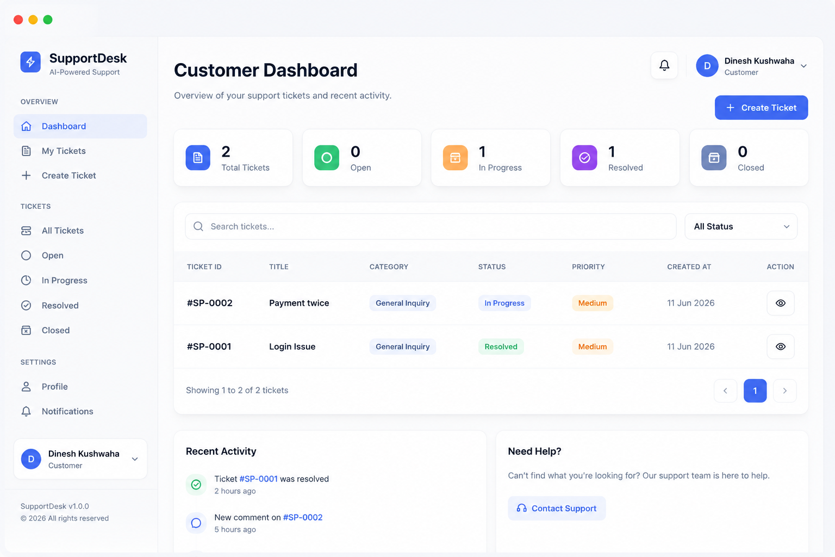The width and height of the screenshot is (835, 557).
Task: Click the orange In Progress card icon
Action: (456, 158)
